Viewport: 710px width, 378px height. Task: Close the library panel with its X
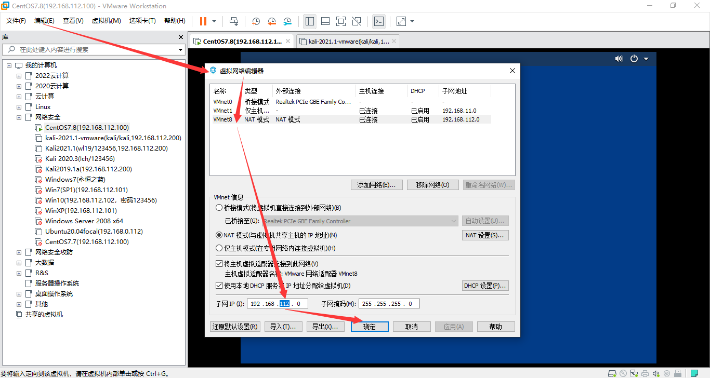(x=181, y=37)
